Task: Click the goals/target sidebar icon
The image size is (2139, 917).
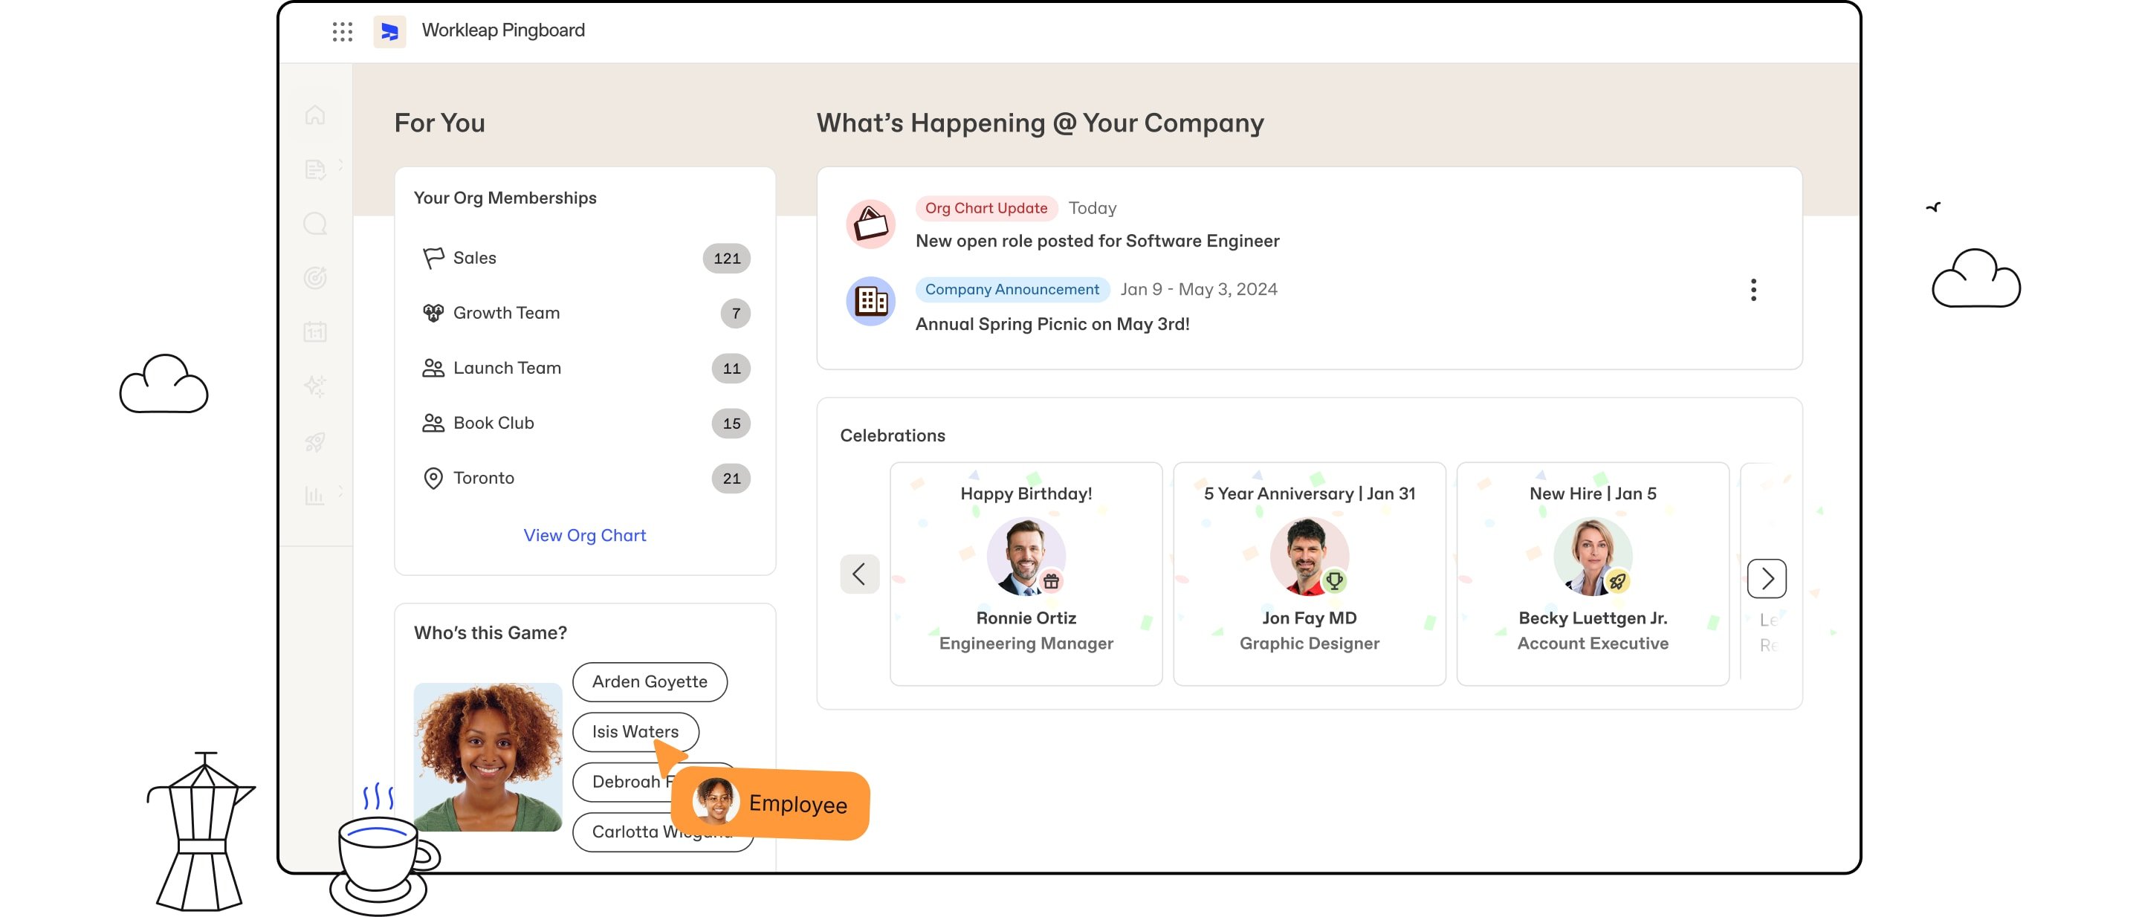Action: tap(317, 277)
